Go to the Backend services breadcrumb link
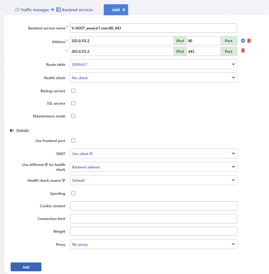Image resolution: width=269 pixels, height=274 pixels. [77, 10]
